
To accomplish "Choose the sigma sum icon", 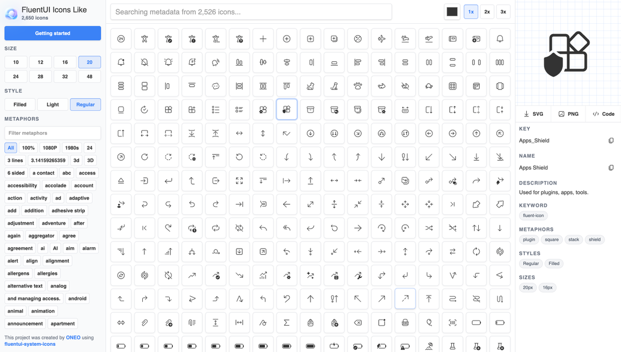I will click(x=287, y=323).
